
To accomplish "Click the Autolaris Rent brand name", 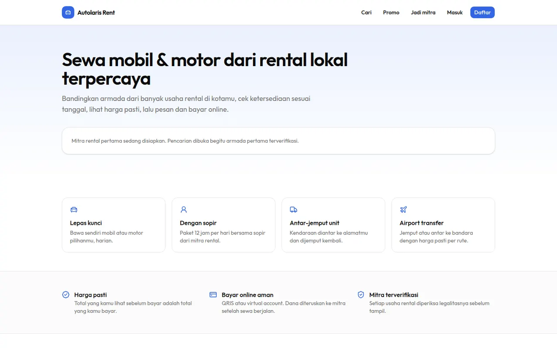I will [96, 13].
